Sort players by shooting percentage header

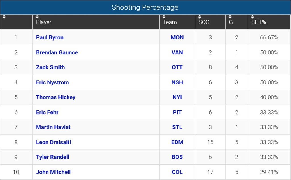(258, 22)
